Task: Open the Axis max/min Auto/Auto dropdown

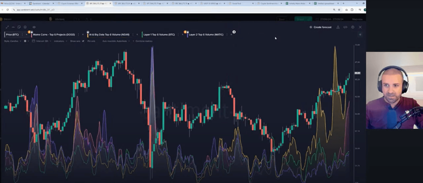Action: click(x=116, y=41)
